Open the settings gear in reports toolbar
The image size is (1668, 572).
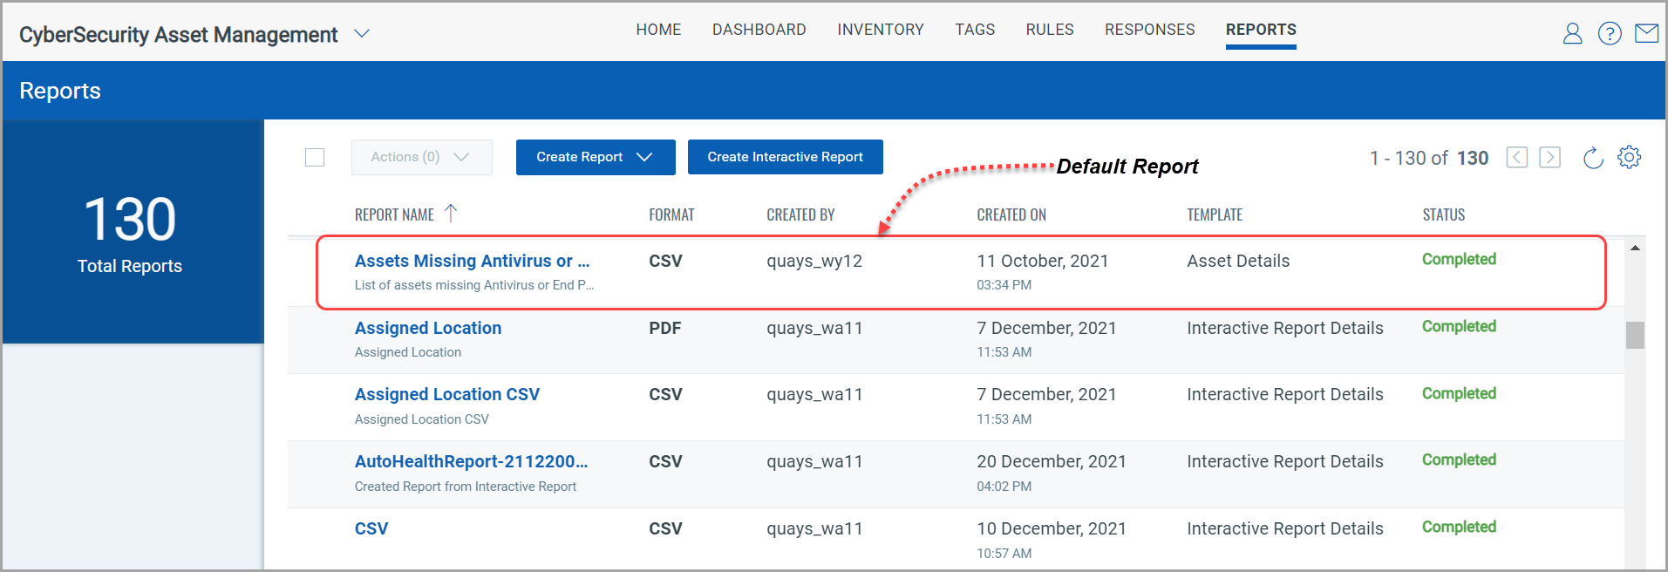1629,158
